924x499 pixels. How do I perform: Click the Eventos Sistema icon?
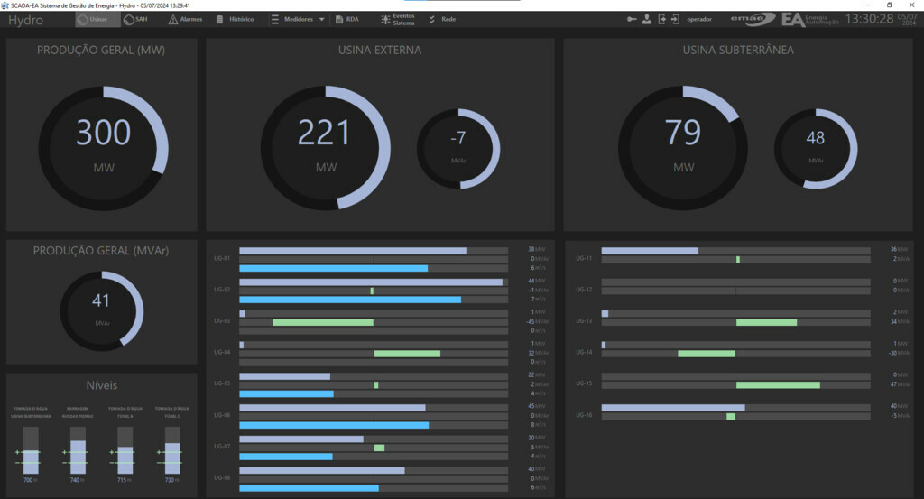click(385, 19)
